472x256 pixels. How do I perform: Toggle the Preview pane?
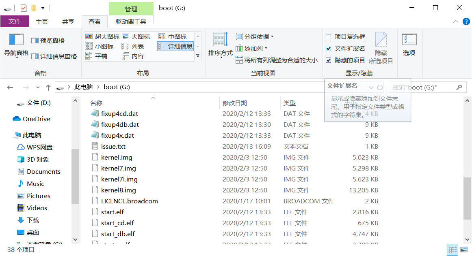click(48, 41)
